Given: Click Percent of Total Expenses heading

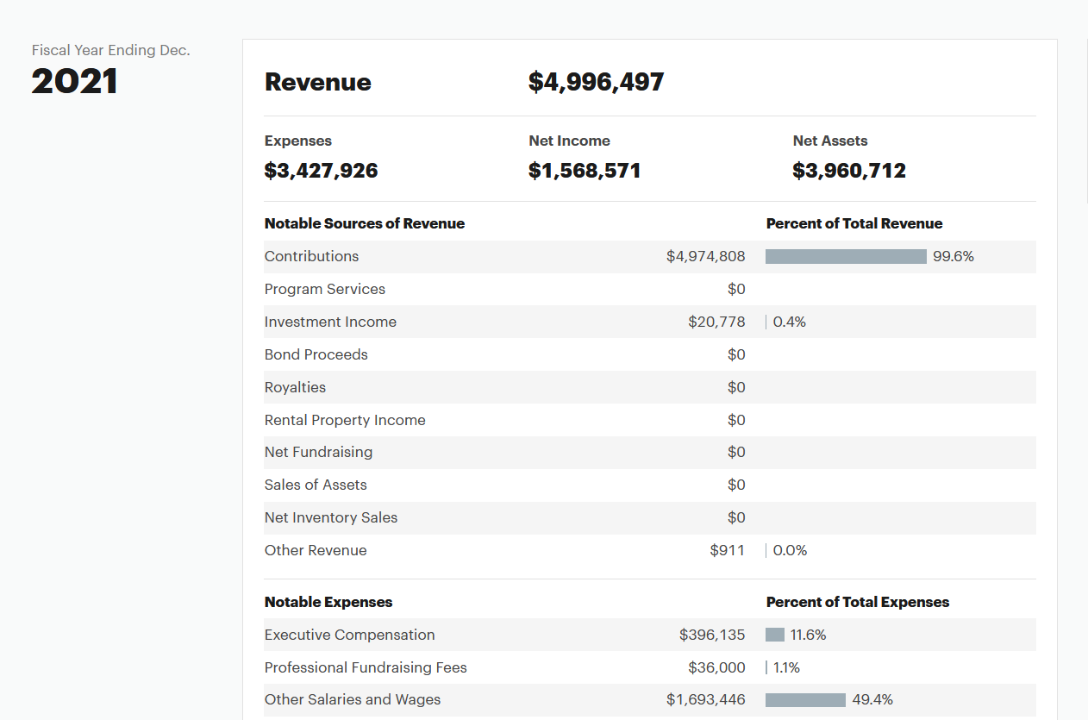Looking at the screenshot, I should (858, 602).
